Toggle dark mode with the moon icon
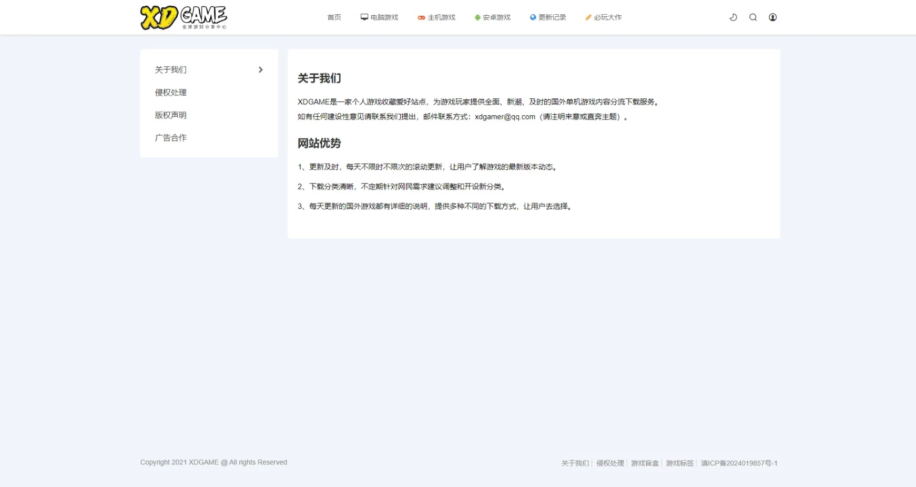 [x=733, y=17]
